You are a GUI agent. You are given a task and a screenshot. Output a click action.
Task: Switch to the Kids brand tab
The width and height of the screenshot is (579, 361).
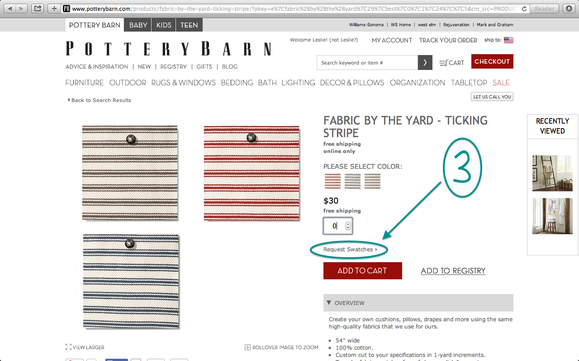click(164, 25)
